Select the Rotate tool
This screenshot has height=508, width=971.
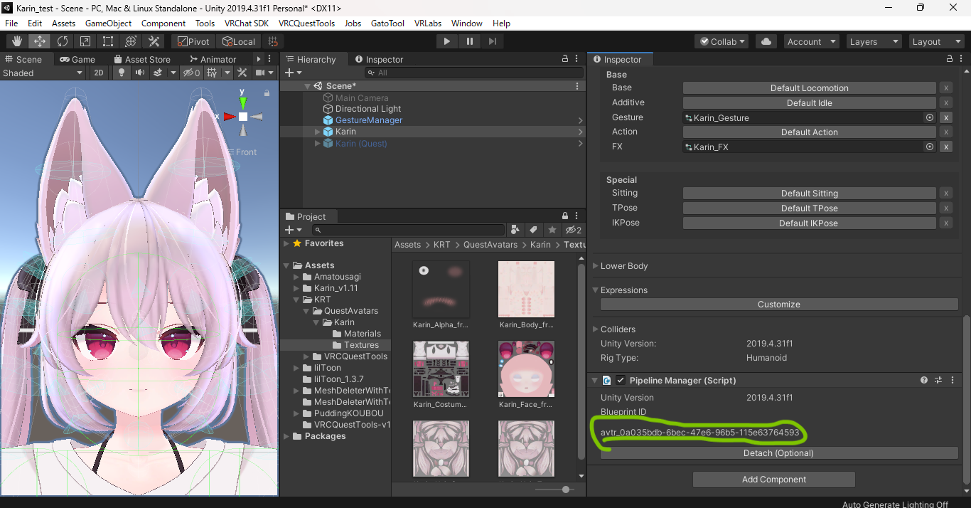click(62, 41)
